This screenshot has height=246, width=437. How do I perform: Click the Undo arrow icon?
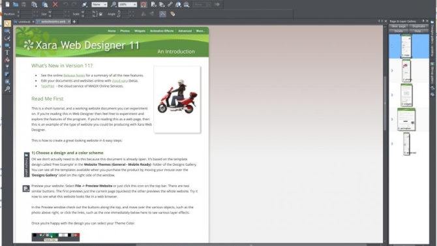click(x=66, y=5)
